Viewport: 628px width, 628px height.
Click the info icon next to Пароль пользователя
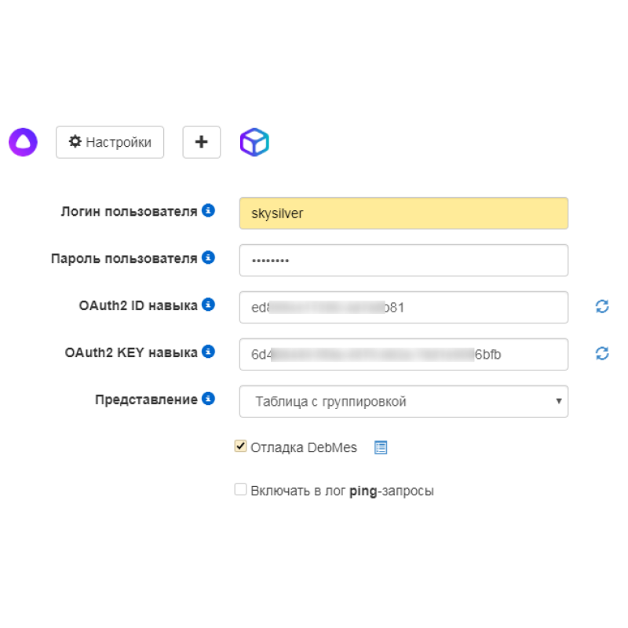coord(207,257)
